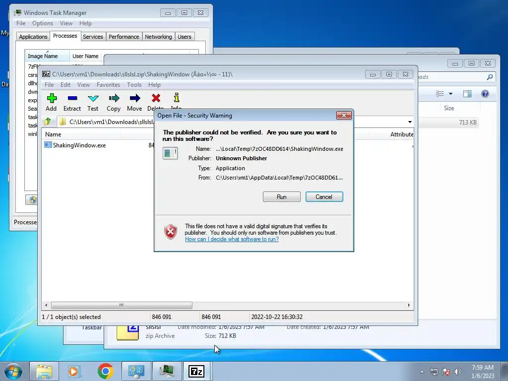Click the red Delete icon in 7-Zip
Image resolution: width=508 pixels, height=381 pixels.
coord(156,98)
